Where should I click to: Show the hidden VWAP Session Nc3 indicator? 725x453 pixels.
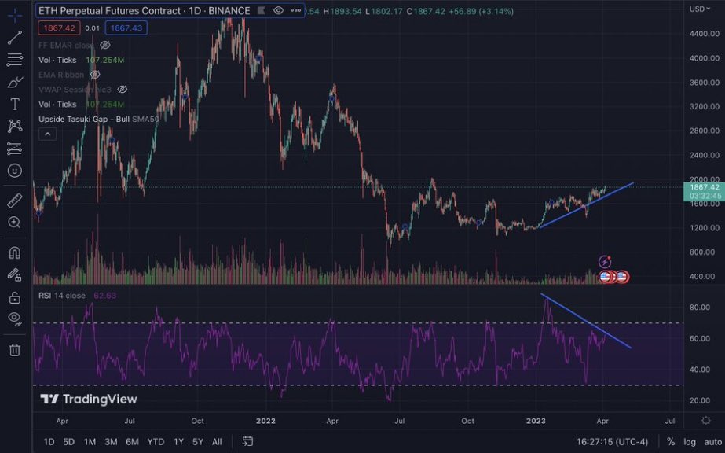pyautogui.click(x=122, y=89)
